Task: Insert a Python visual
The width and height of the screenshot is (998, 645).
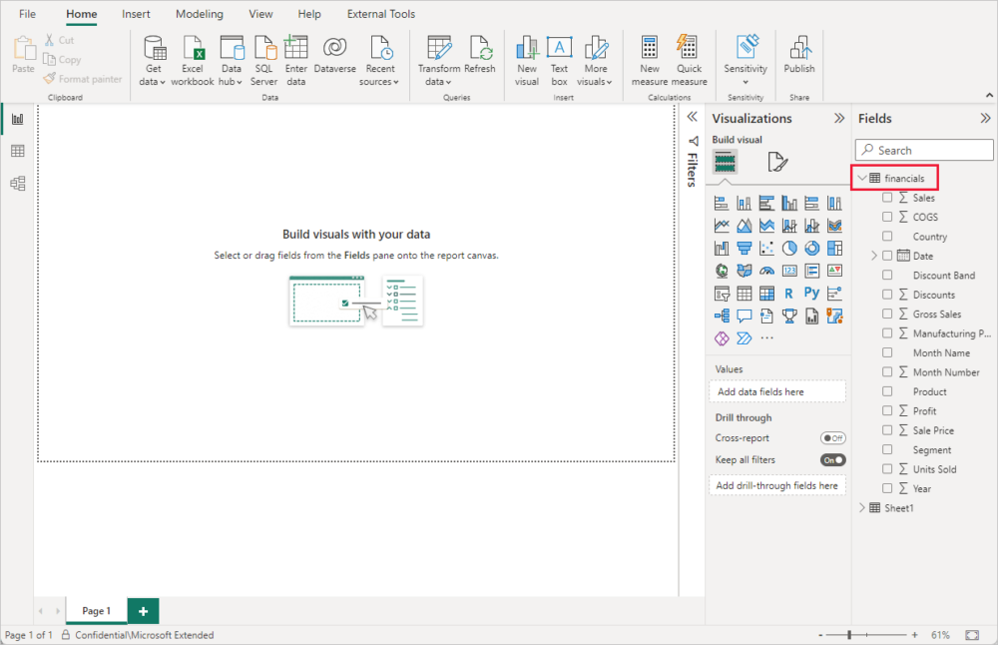Action: pyautogui.click(x=809, y=293)
